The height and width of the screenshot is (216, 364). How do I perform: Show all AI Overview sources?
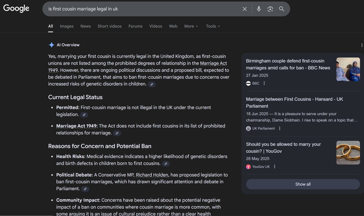(303, 184)
